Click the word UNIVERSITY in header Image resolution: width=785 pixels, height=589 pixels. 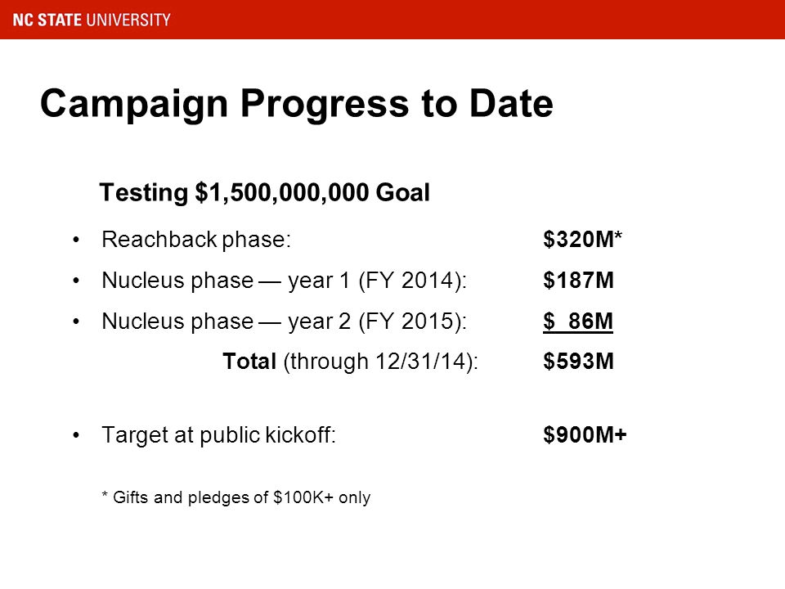click(128, 20)
